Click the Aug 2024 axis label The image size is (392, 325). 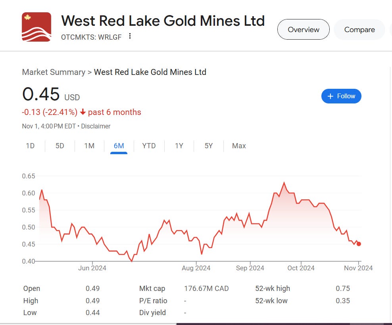coord(196,268)
